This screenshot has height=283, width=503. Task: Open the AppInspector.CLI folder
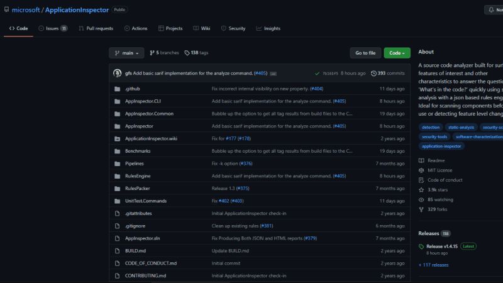click(x=143, y=101)
